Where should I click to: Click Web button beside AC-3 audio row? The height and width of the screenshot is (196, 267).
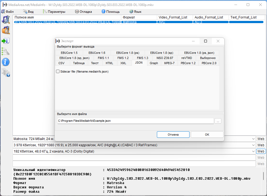pyautogui.click(x=261, y=151)
